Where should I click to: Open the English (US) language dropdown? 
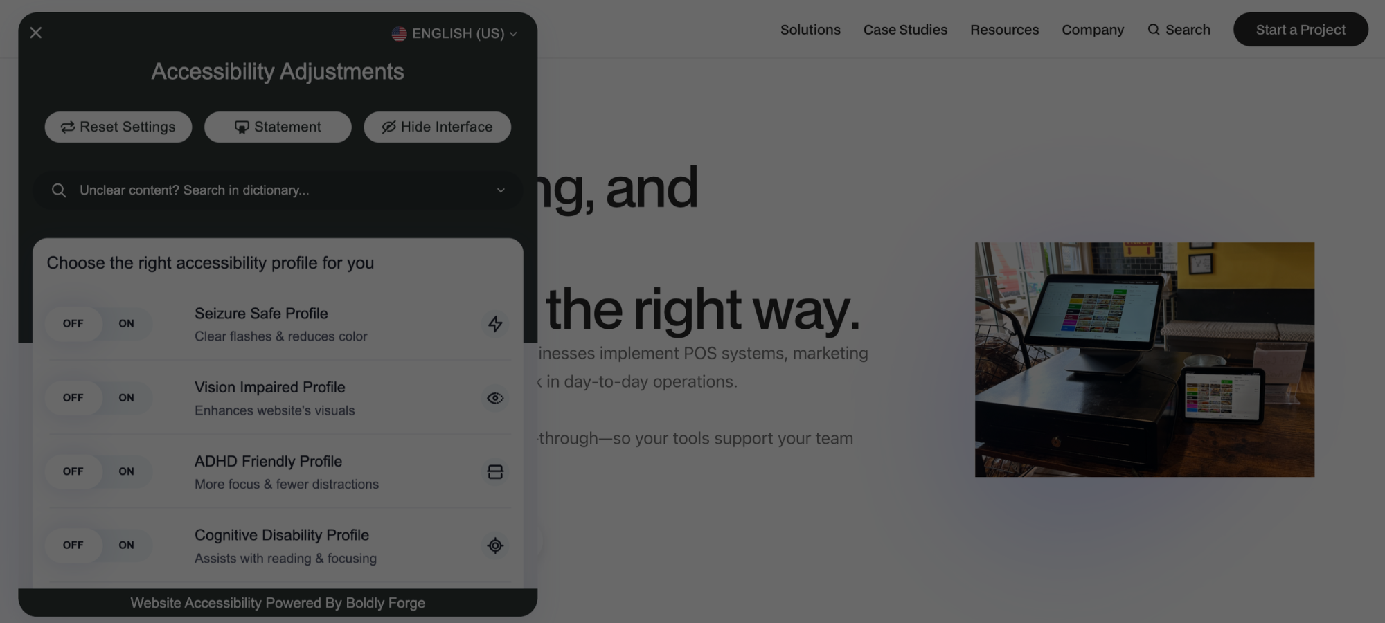coord(454,33)
